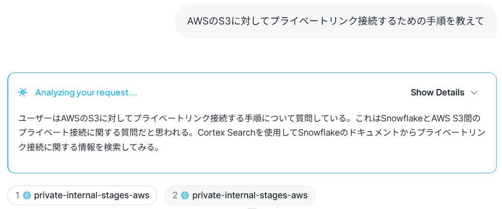
Task: Click the snowflake icon on source 1
Action: [x=27, y=195]
